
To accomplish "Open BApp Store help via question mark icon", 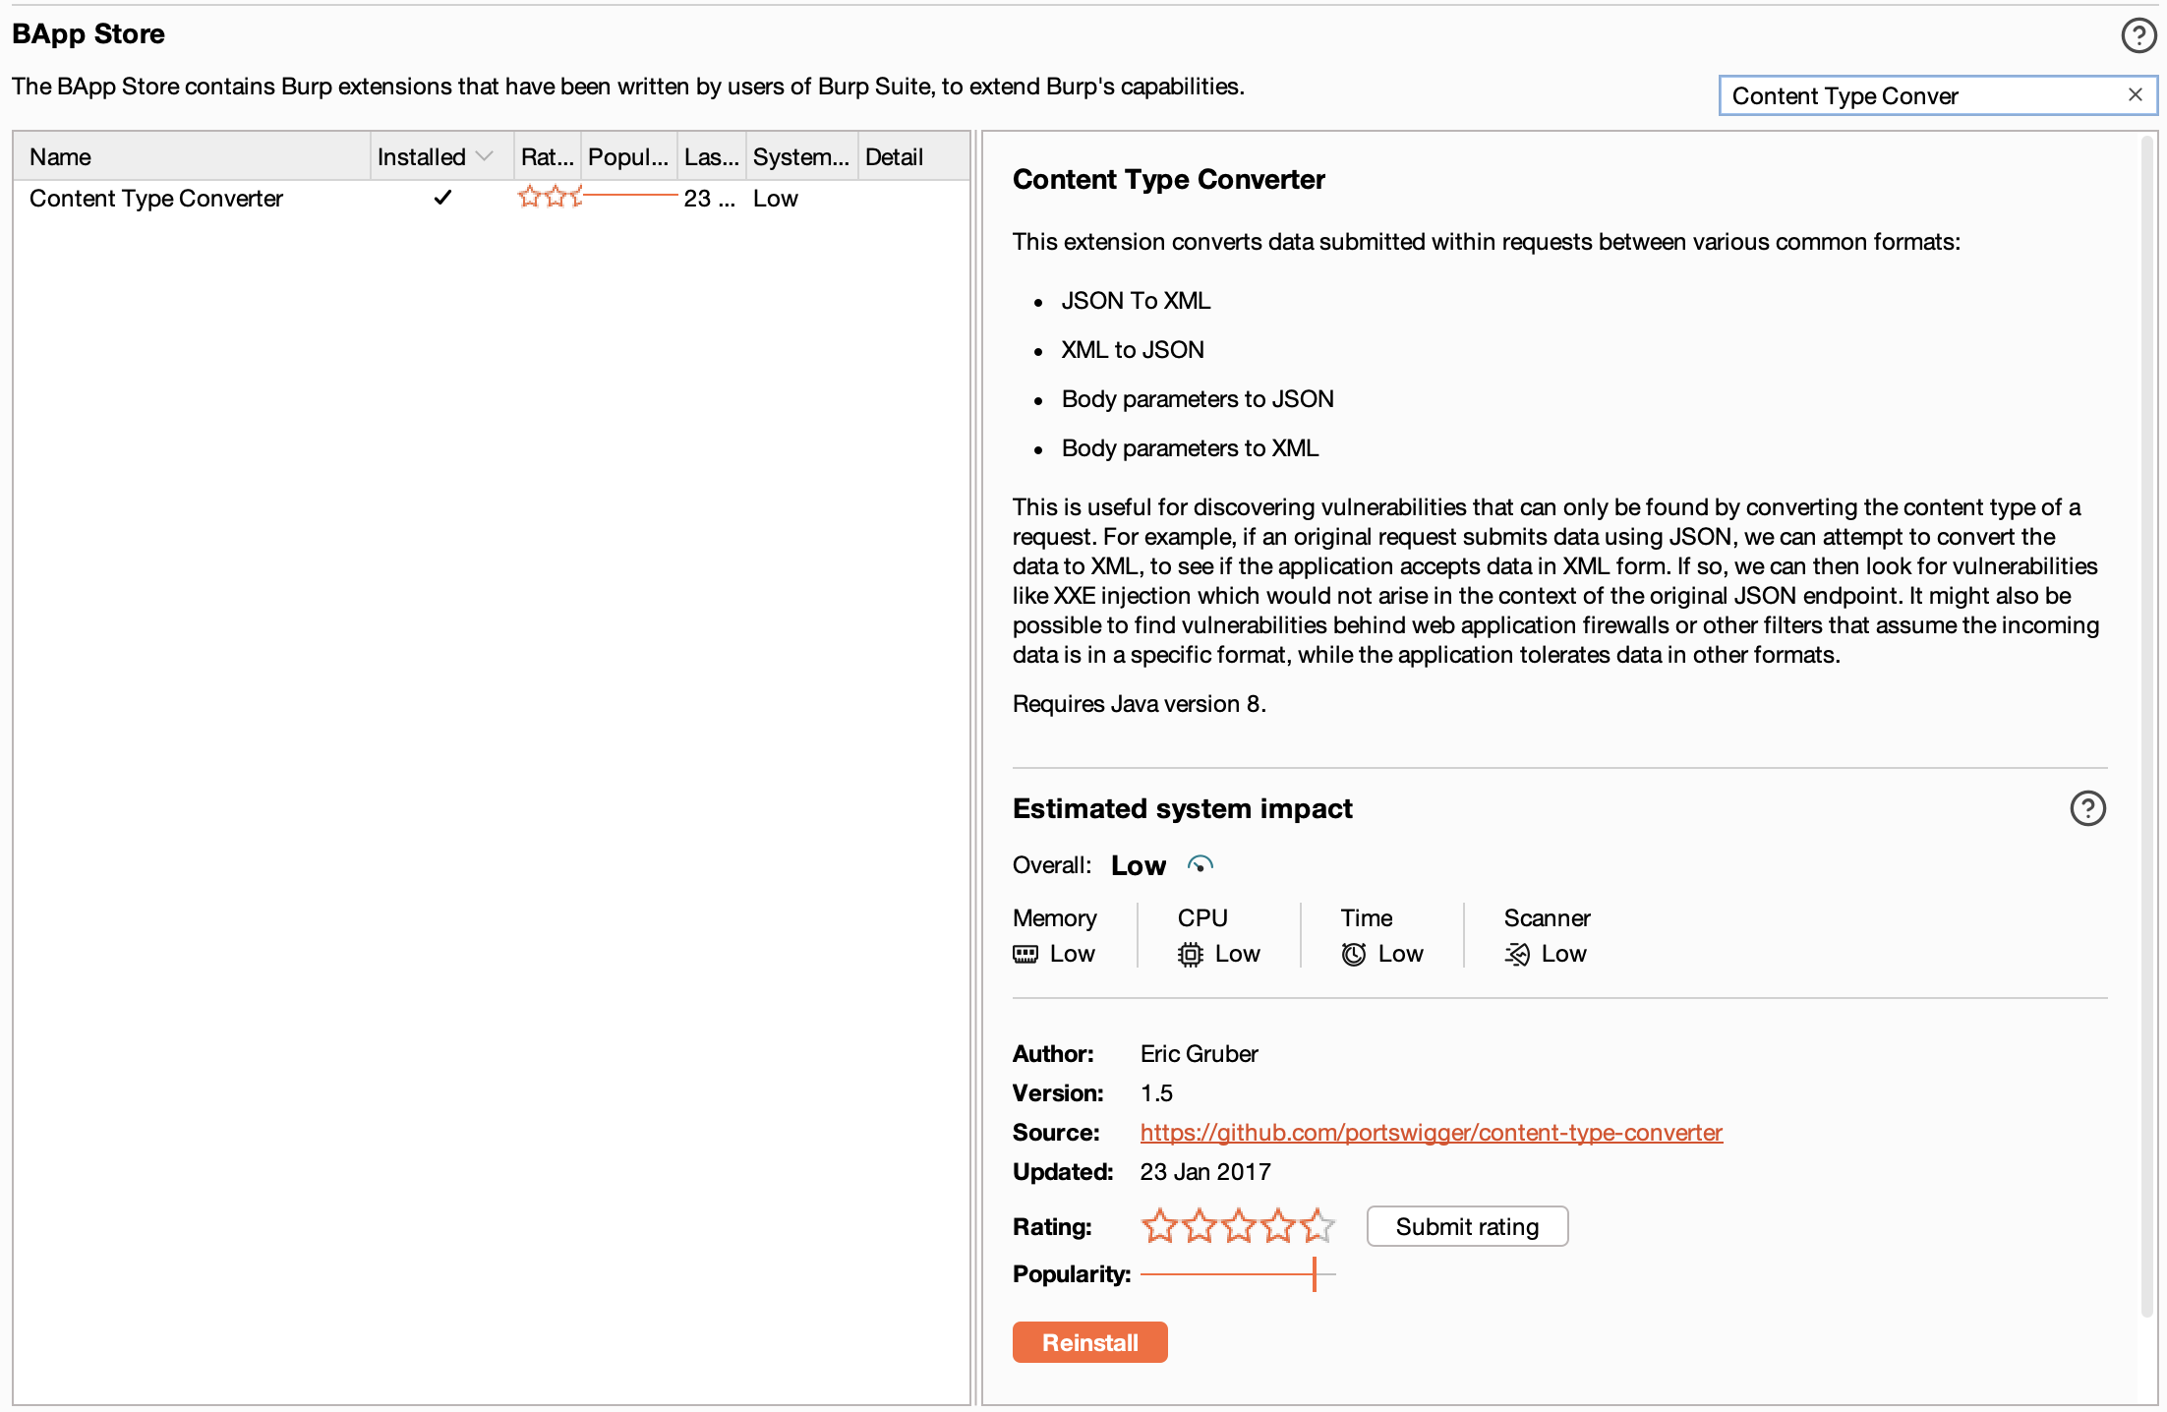I will [x=2137, y=35].
